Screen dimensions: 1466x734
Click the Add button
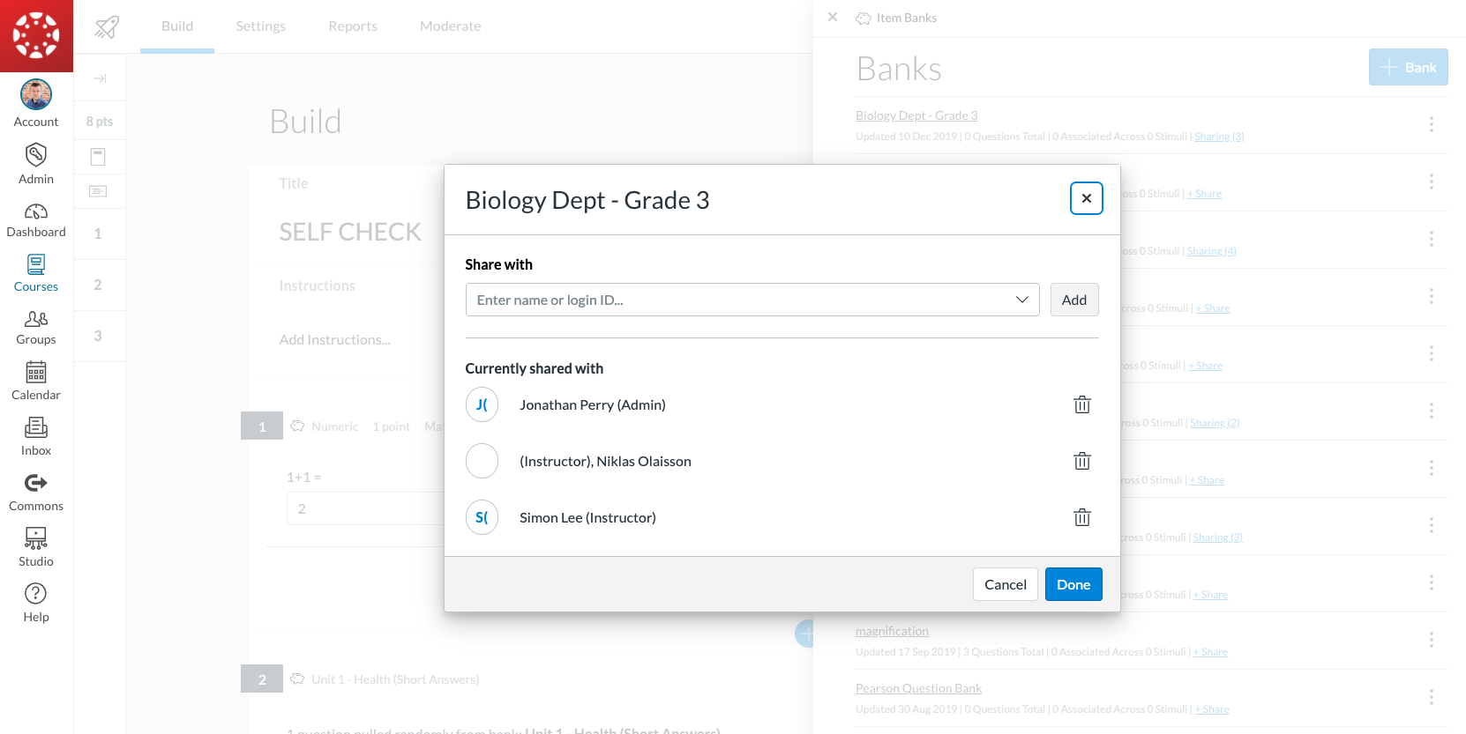(1074, 300)
